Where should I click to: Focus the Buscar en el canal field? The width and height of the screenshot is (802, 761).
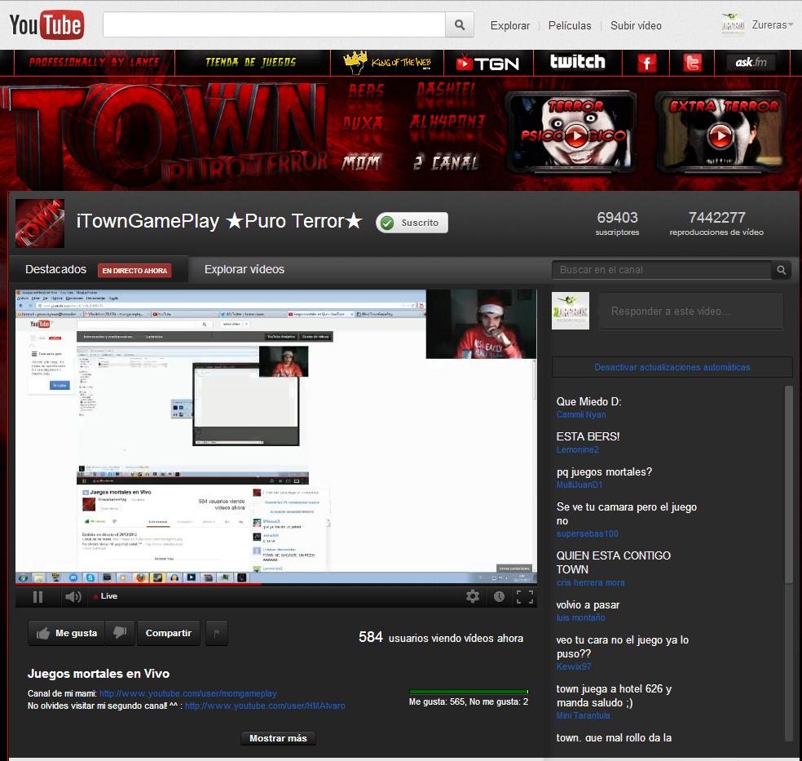(662, 270)
